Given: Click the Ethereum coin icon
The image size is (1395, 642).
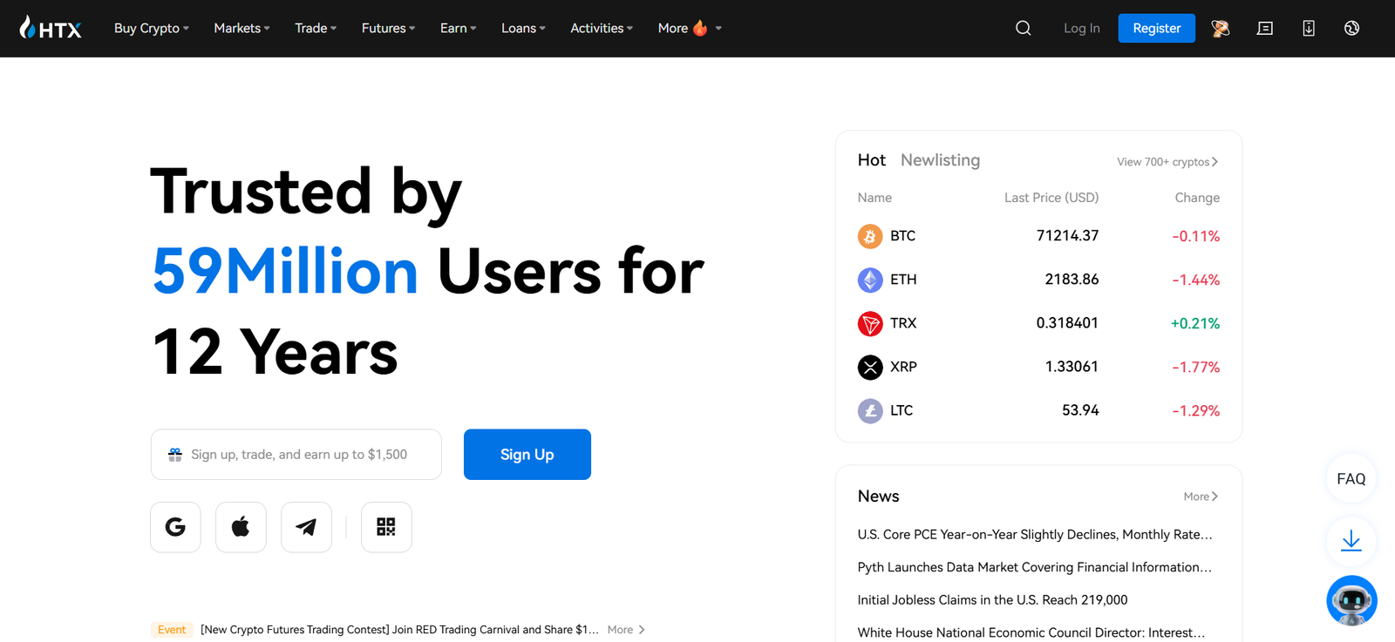Looking at the screenshot, I should click(870, 280).
